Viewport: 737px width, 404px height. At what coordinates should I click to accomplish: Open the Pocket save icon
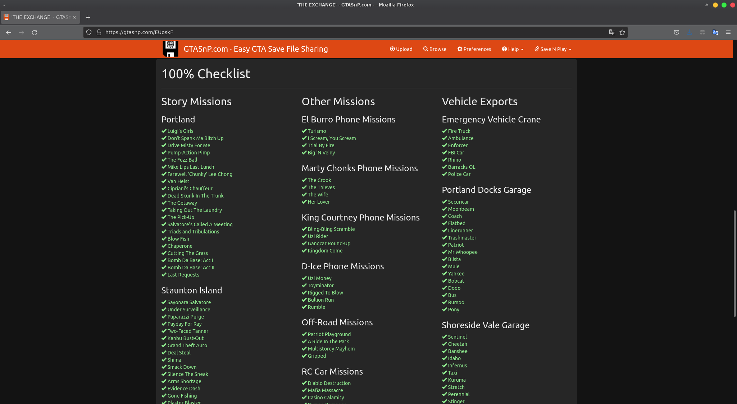(677, 32)
